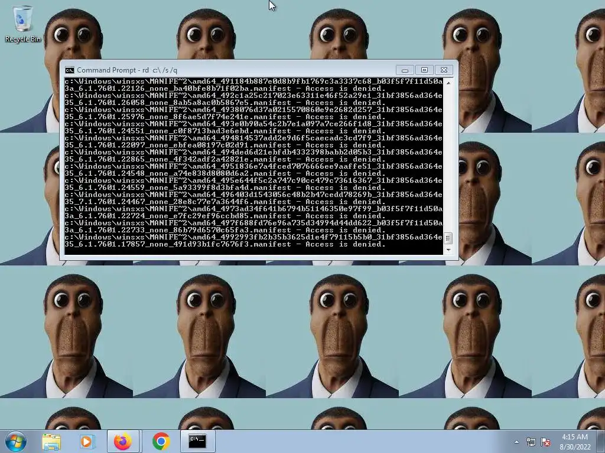Click the line containing 86b79d6570c65fa3.manifest
This screenshot has width=605, height=453.
pyautogui.click(x=225, y=230)
